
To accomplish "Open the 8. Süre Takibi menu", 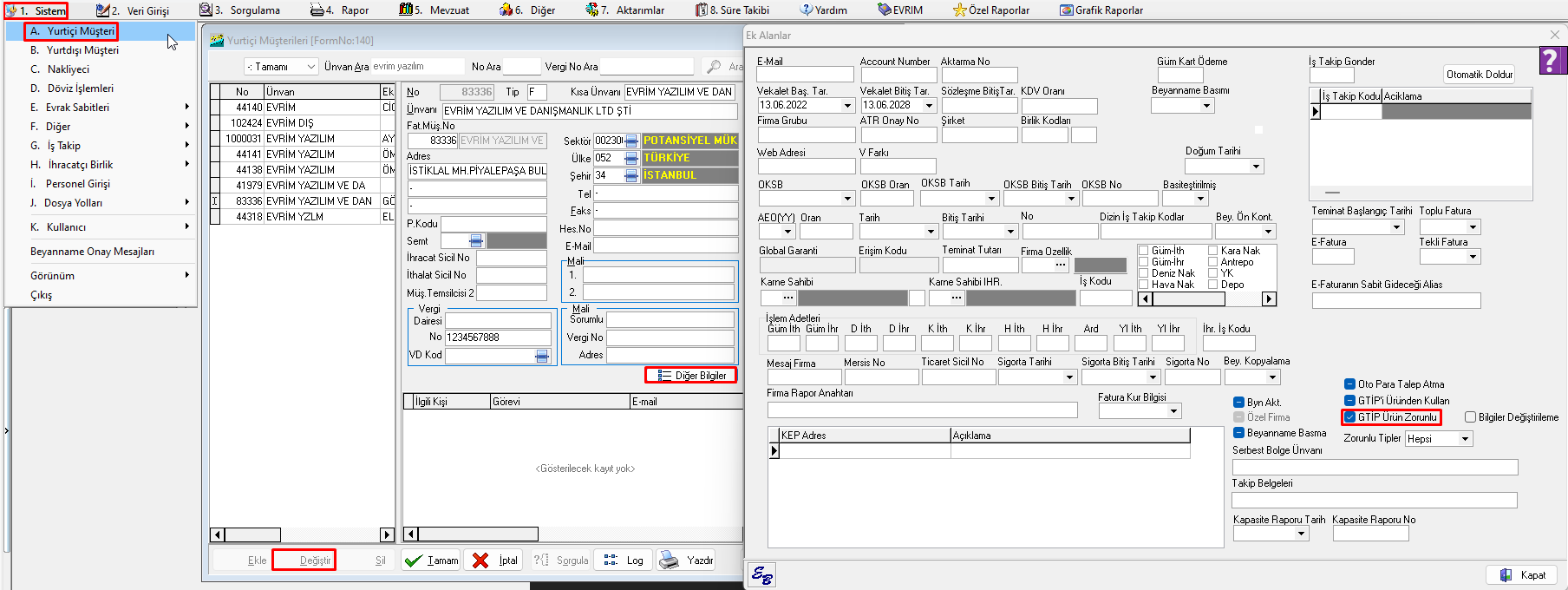I will coord(732,10).
